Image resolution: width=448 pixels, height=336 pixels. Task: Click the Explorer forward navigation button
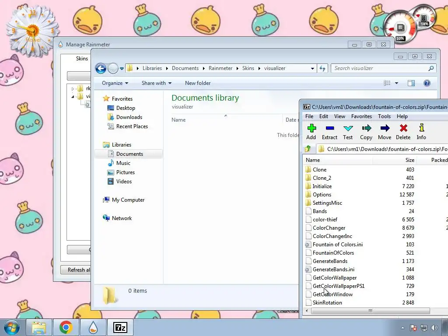[x=113, y=68]
